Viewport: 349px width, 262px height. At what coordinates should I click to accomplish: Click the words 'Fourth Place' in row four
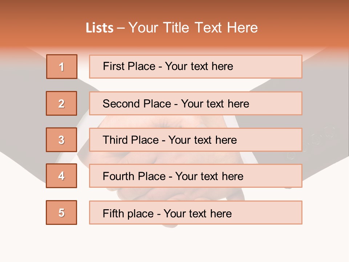[x=134, y=176]
